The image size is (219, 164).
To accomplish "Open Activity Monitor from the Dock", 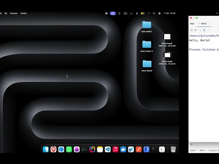I will click(x=85, y=149).
